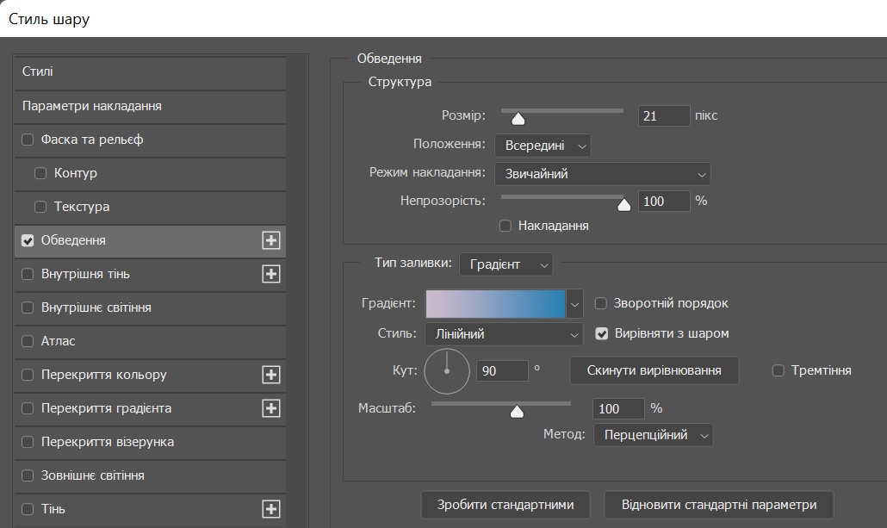Uncheck Вирівняти з шаром
887x528 pixels.
(x=601, y=333)
